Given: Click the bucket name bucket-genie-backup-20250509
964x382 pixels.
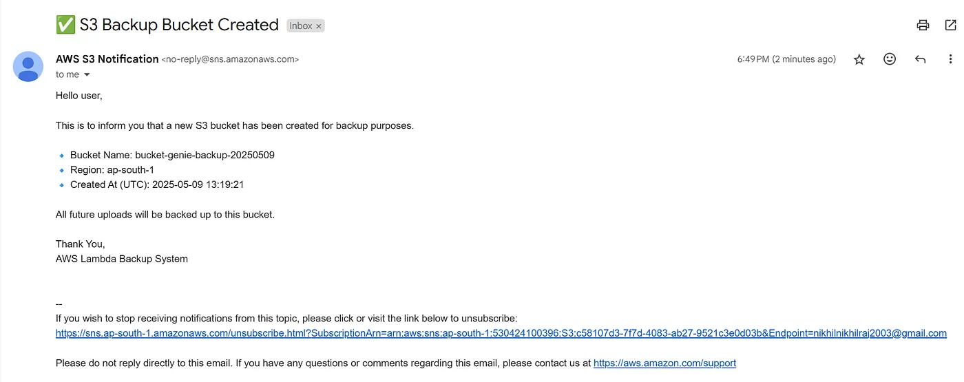Looking at the screenshot, I should coord(205,155).
